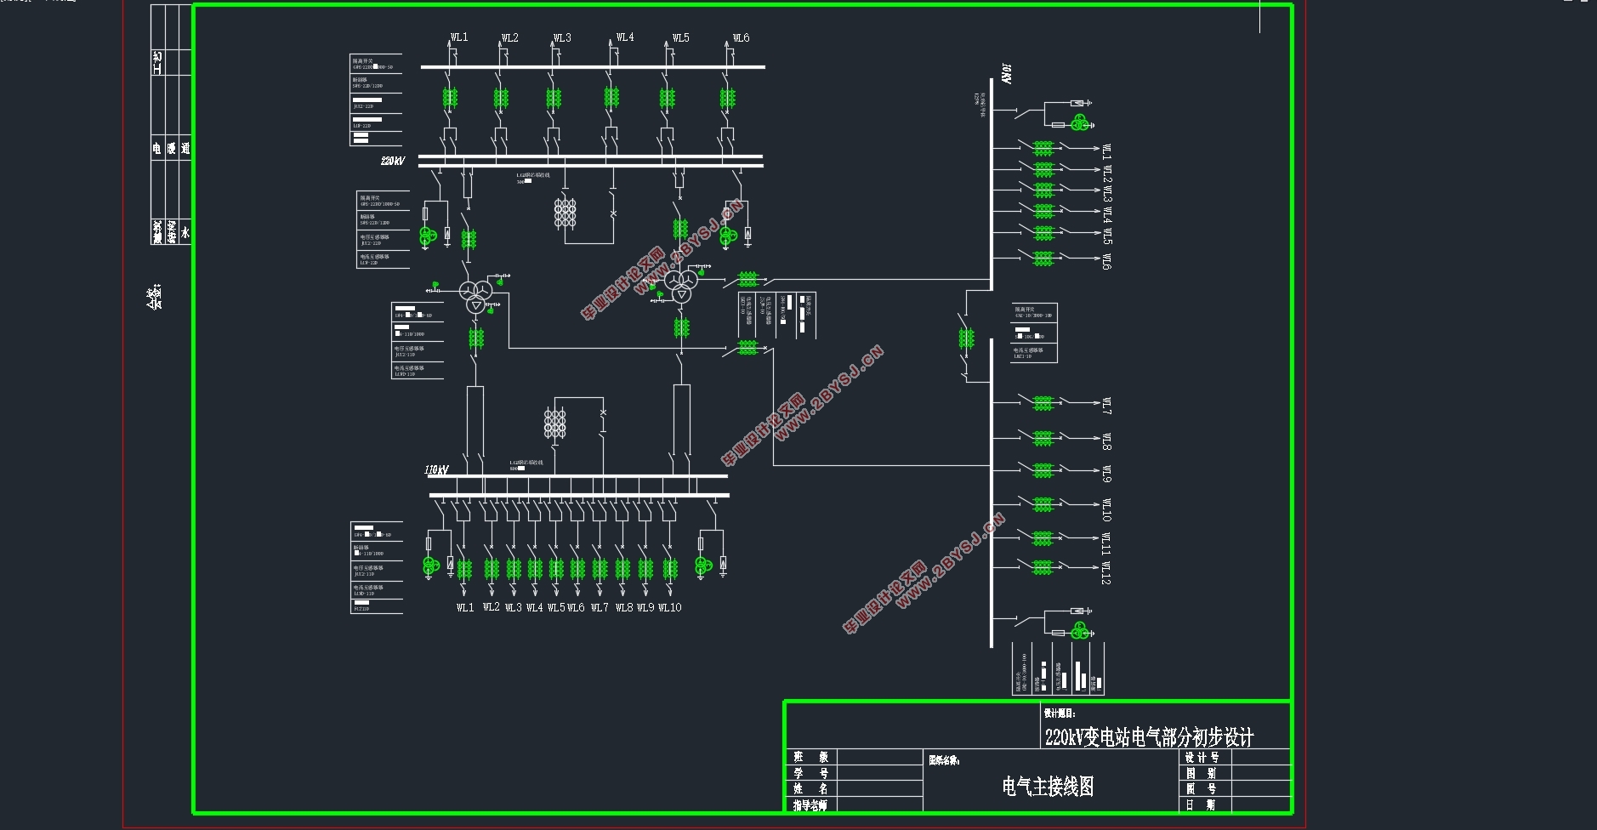Click the title 220kV变电站电气部分初步设计

point(1149,737)
